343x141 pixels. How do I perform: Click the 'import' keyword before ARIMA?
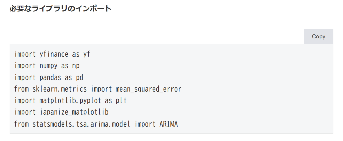tap(145, 124)
